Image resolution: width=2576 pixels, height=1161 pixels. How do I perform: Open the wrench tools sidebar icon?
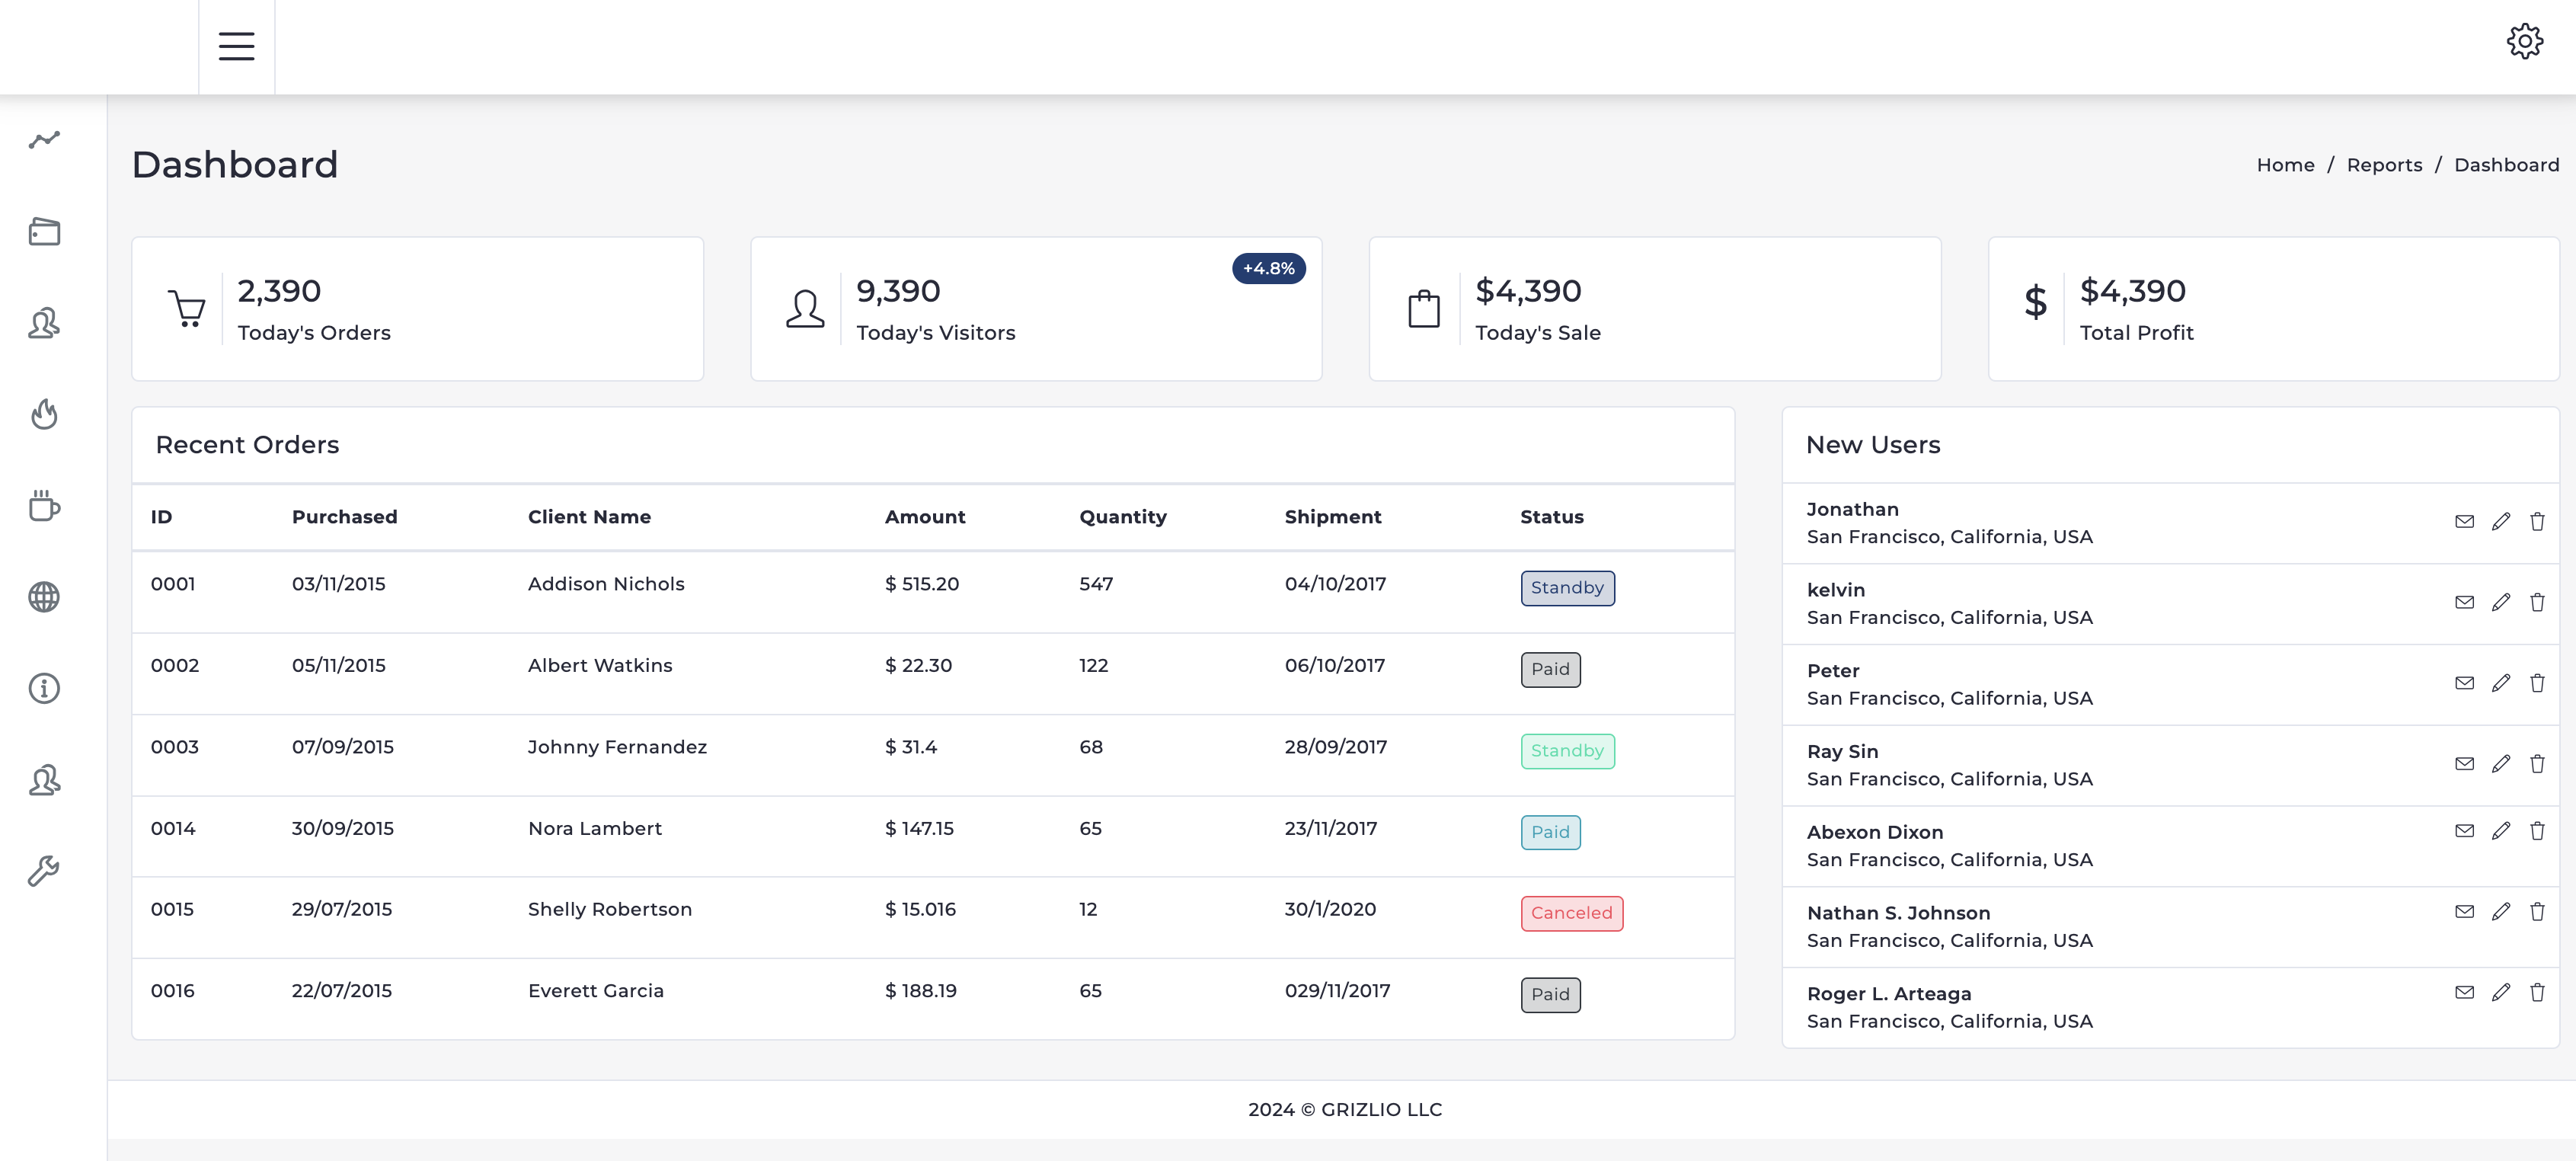[44, 871]
